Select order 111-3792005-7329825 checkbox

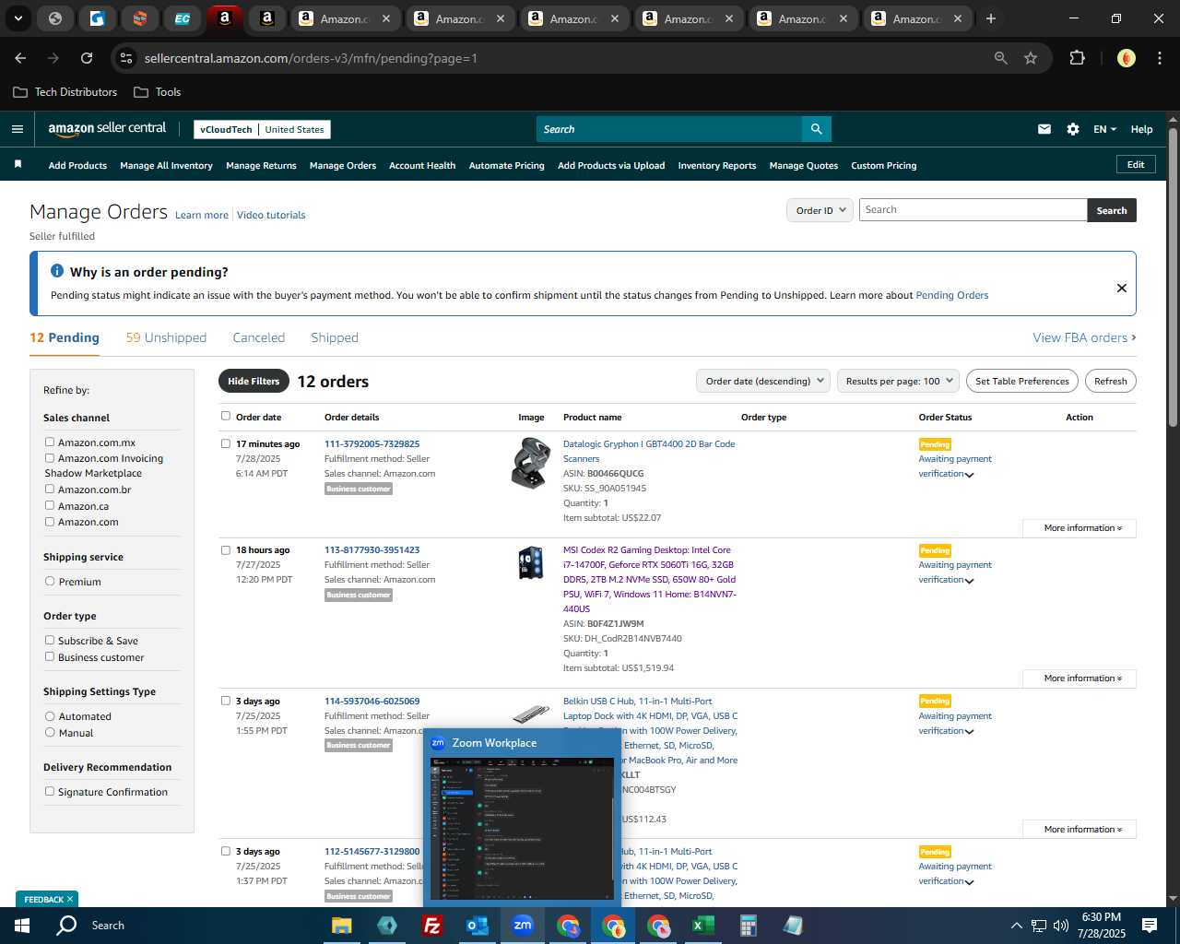[x=226, y=443]
